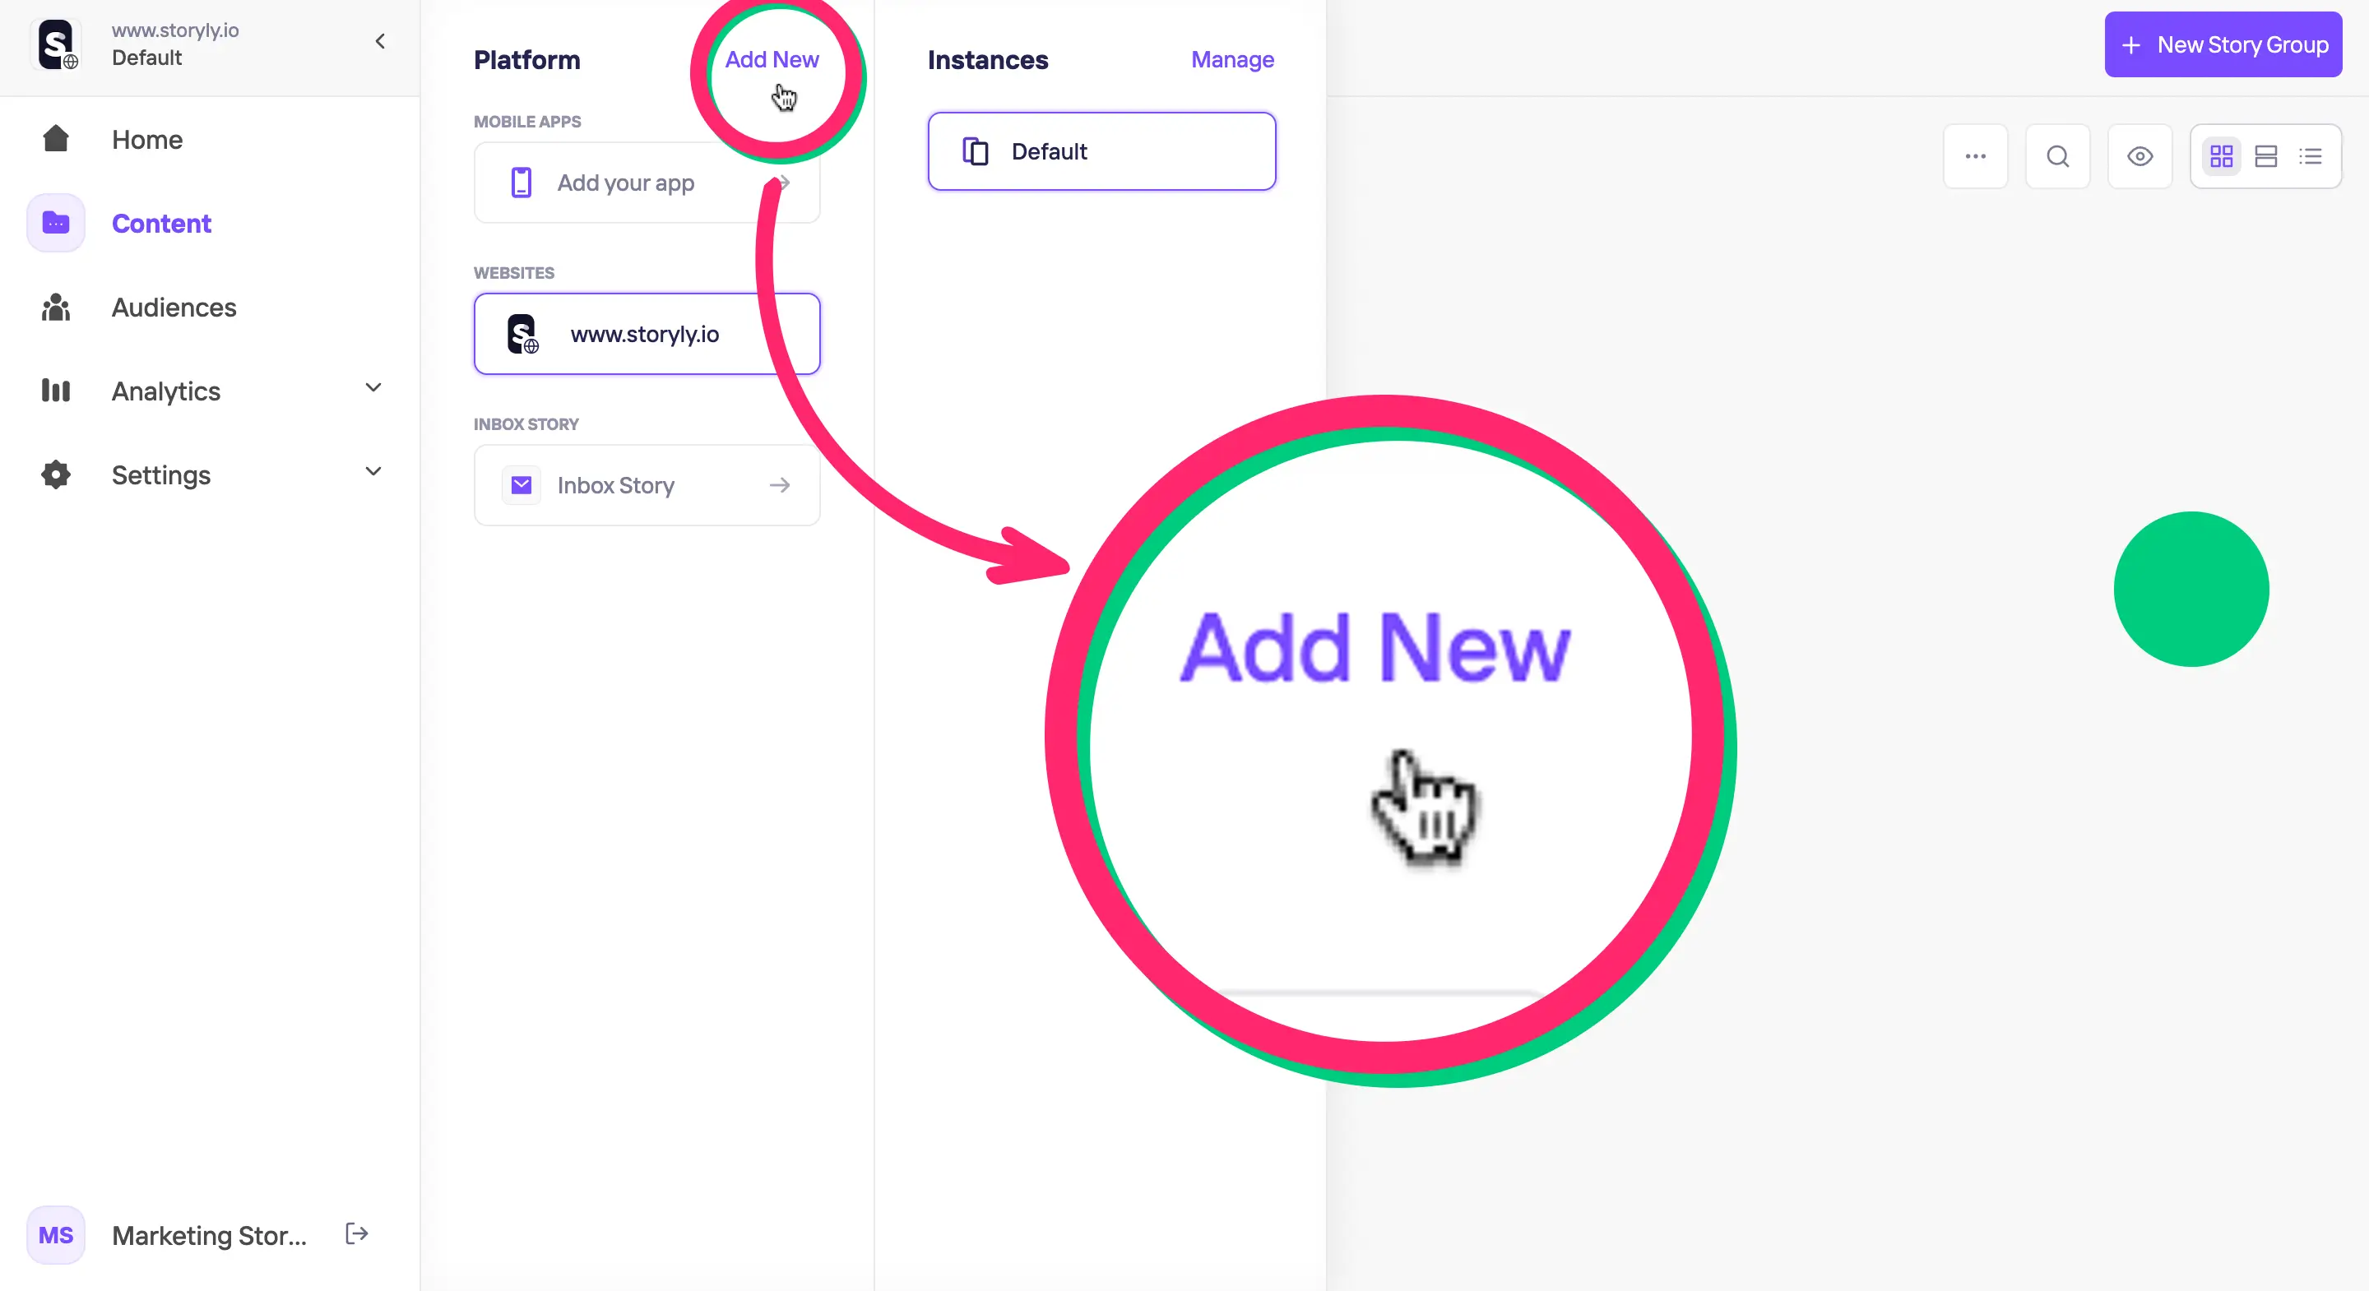The width and height of the screenshot is (2369, 1291).
Task: Toggle the Default instance selection
Action: 1101,151
